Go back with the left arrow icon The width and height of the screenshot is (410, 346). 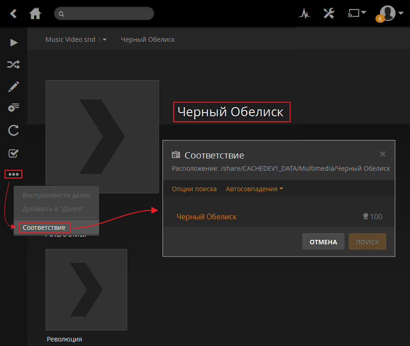(x=13, y=14)
